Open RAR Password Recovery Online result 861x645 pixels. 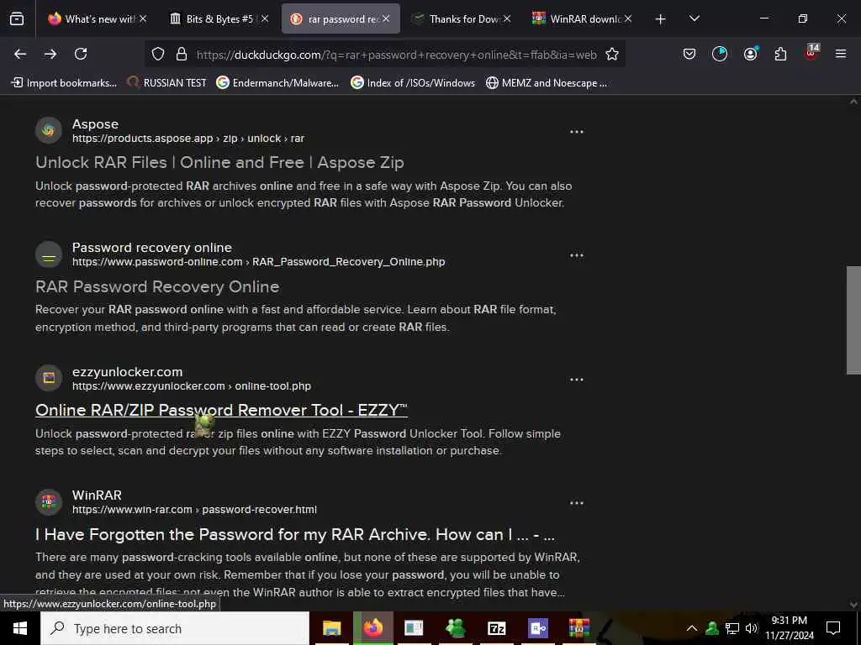[157, 286]
